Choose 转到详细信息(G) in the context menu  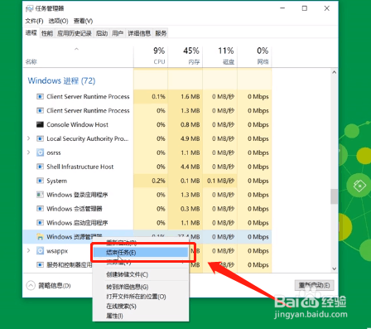pos(141,287)
